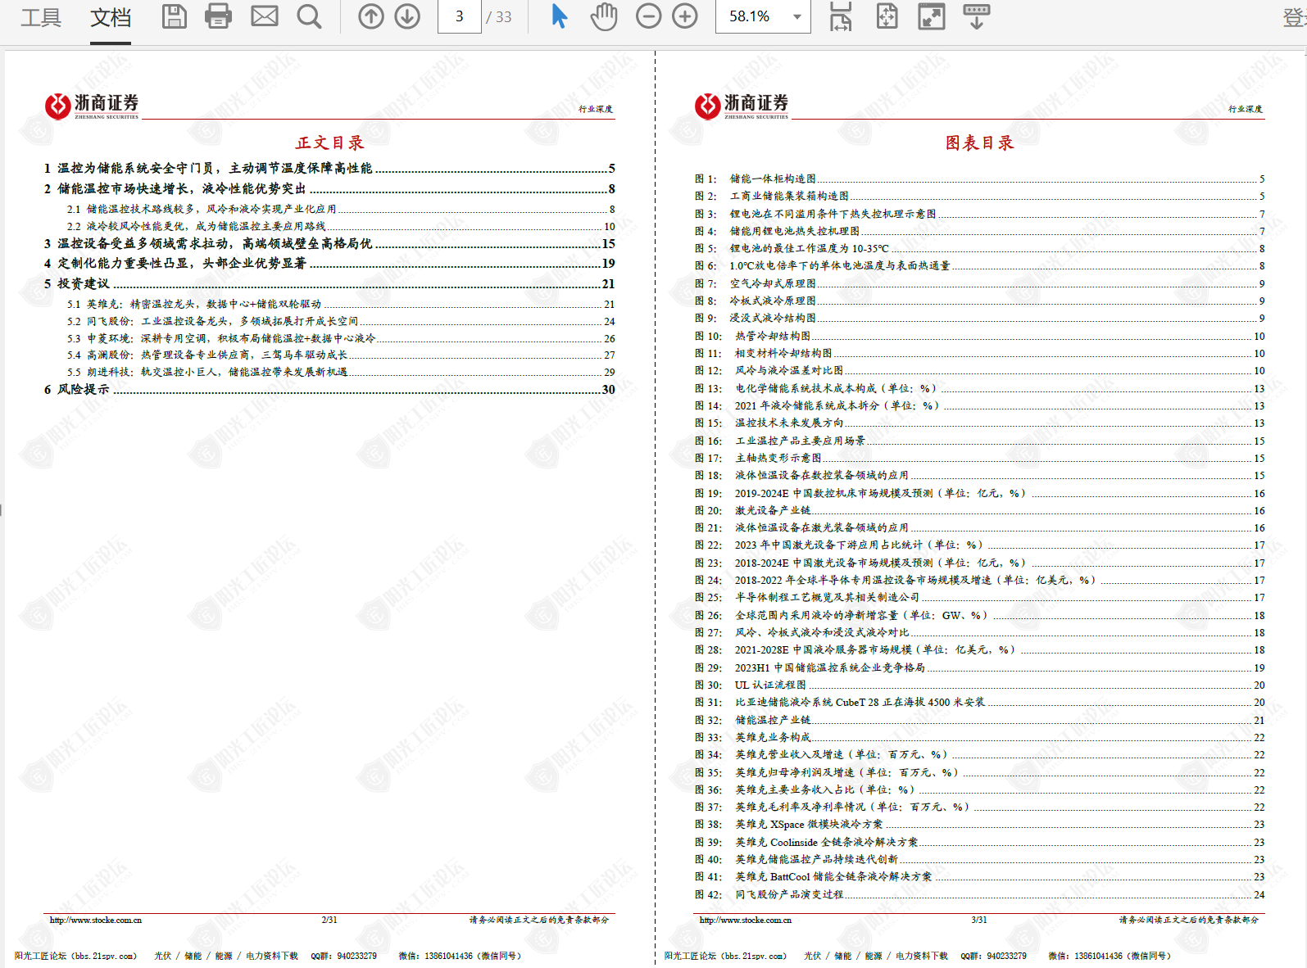
Task: Click the 正文目录 heading
Action: pyautogui.click(x=329, y=142)
